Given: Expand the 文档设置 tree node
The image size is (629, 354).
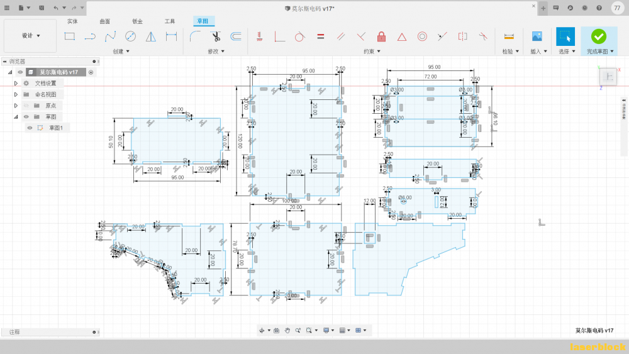Looking at the screenshot, I should pos(16,84).
